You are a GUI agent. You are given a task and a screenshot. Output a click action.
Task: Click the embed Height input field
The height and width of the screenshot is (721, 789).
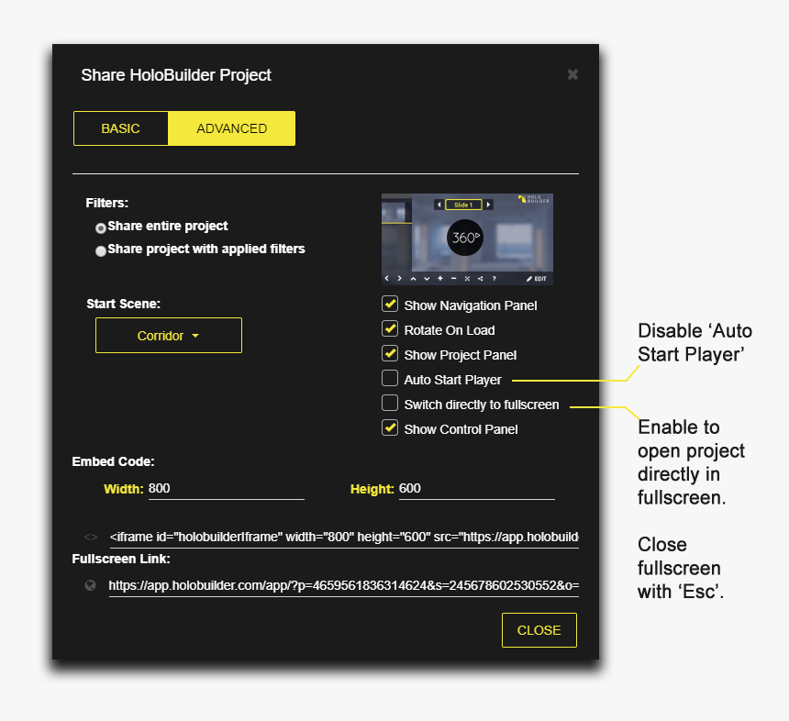(476, 489)
